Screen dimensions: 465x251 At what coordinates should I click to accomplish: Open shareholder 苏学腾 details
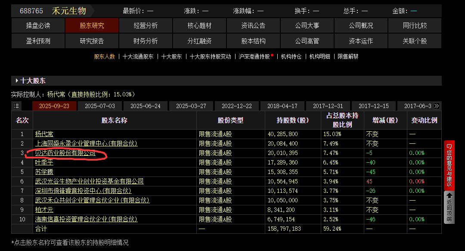coord(44,172)
